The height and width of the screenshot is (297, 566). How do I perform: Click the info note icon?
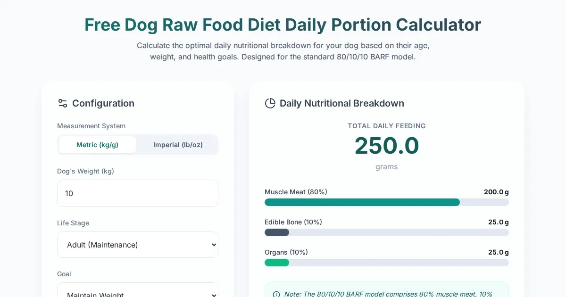pyautogui.click(x=276, y=294)
